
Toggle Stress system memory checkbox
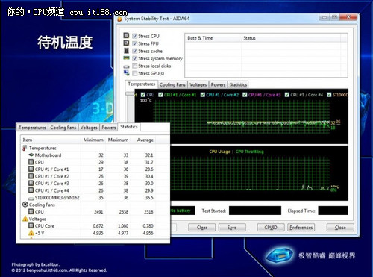(x=135, y=58)
